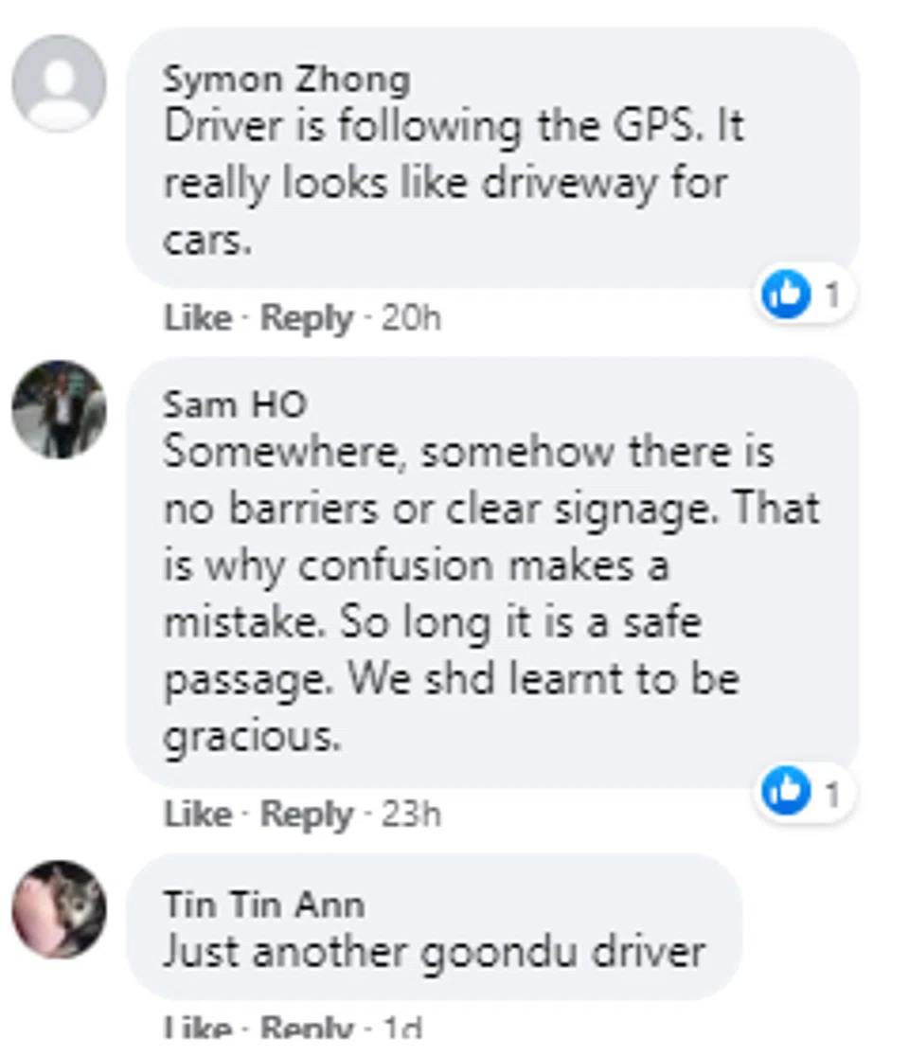Click Tin Tin Ann's profile picture

tap(59, 908)
